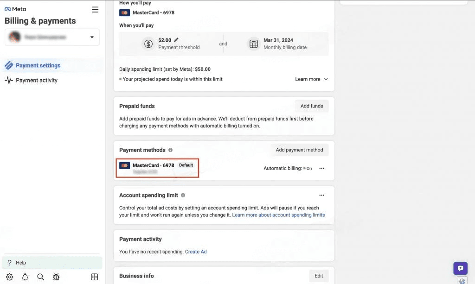Open MasterCard options three-dot menu
The height and width of the screenshot is (284, 475).
[322, 169]
